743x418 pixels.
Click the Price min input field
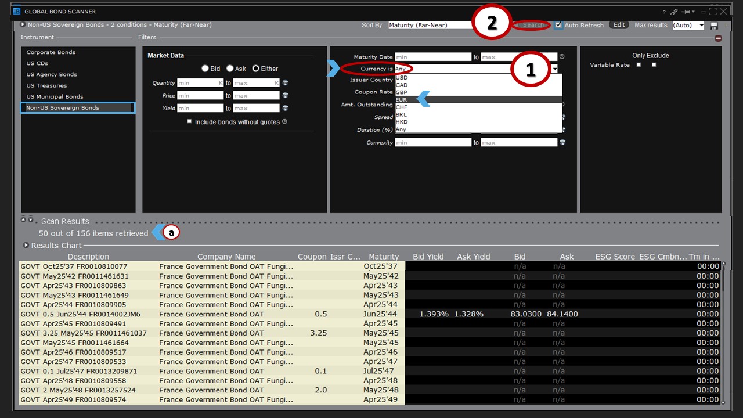(200, 96)
